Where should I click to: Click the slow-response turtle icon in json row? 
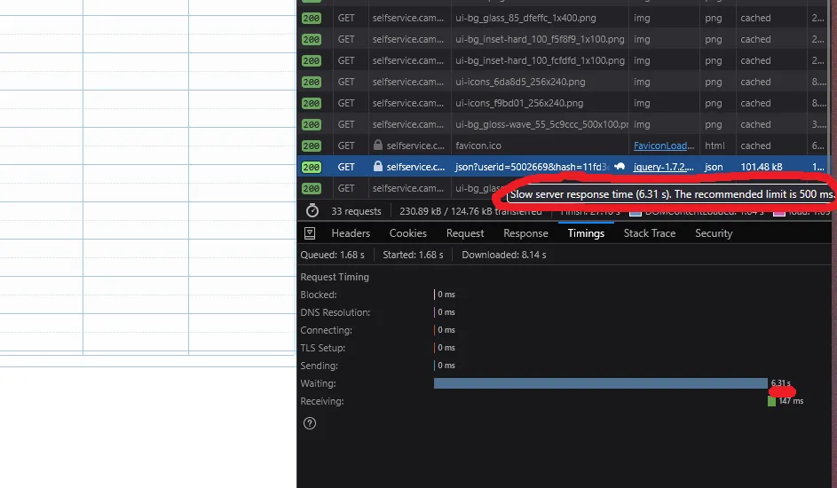coord(620,167)
